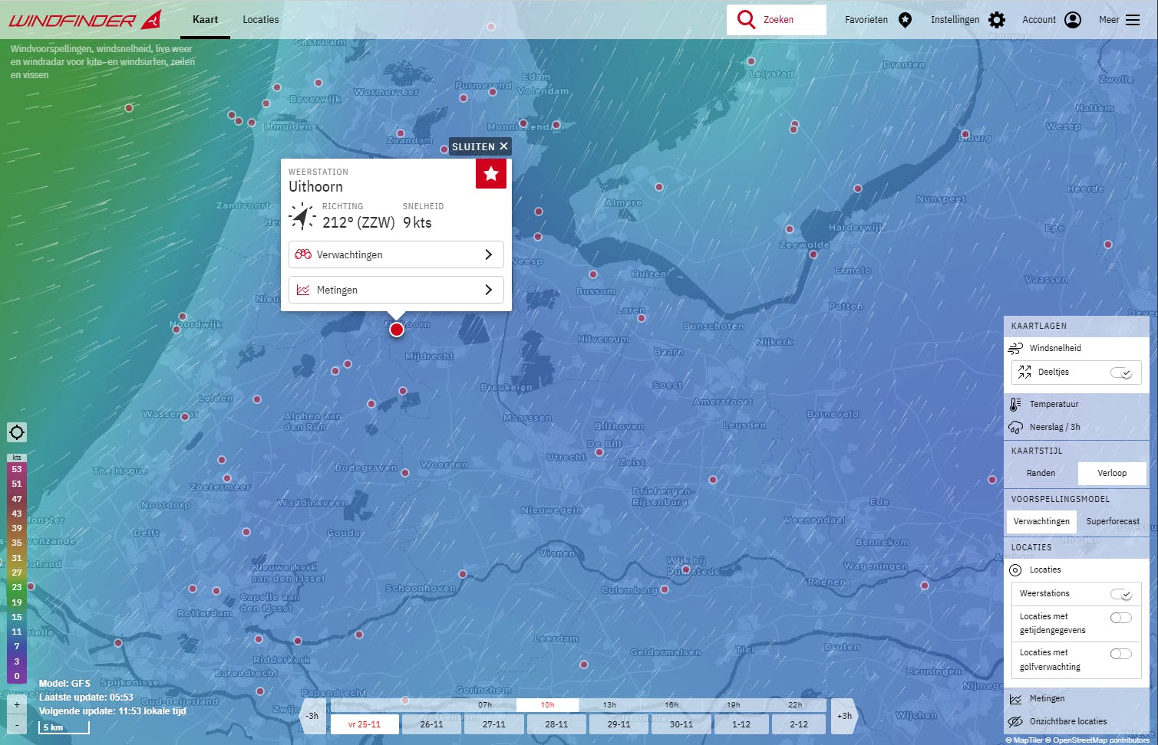Open the MapTiler attribution link
This screenshot has height=745, width=1158.
coord(1024,740)
